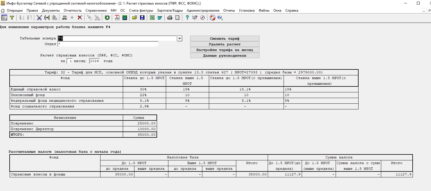Click the printer icon
The image size is (431, 191).
click(170, 18)
